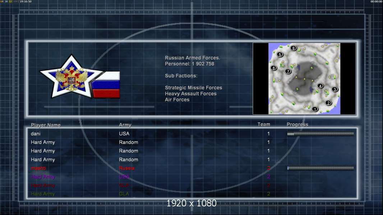Select start position 6 on the map

273,68
